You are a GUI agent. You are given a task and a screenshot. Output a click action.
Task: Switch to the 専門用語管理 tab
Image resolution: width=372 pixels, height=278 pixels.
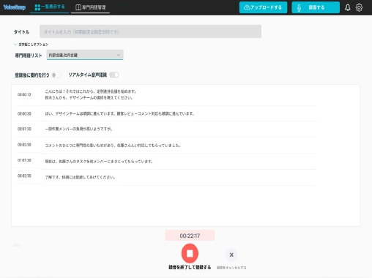click(90, 7)
